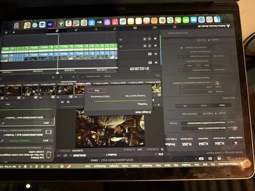This screenshot has height=191, width=255.
Task: Select the Single clip render option
Action: 216,114
